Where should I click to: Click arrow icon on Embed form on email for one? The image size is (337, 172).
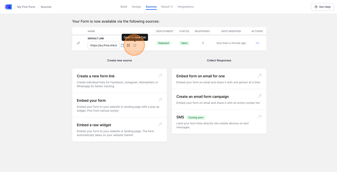(x=259, y=75)
